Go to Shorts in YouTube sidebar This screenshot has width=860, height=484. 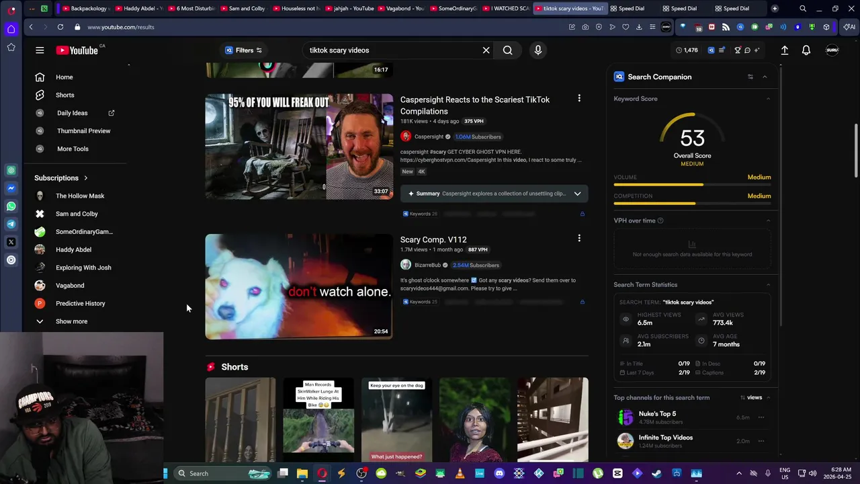pos(64,95)
